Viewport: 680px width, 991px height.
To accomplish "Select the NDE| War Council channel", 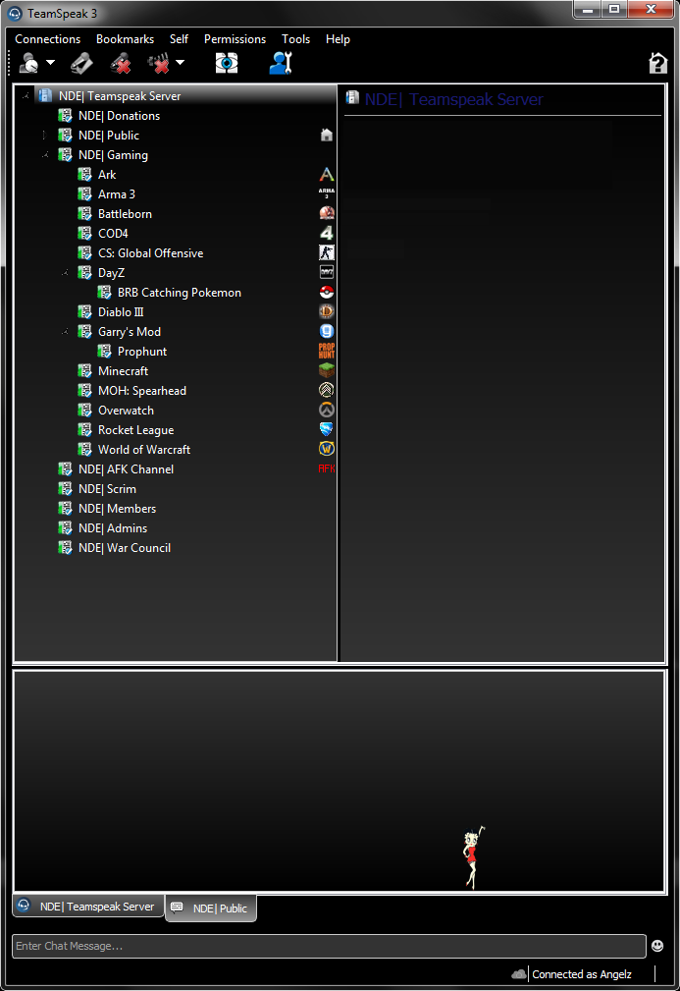I will (x=125, y=547).
